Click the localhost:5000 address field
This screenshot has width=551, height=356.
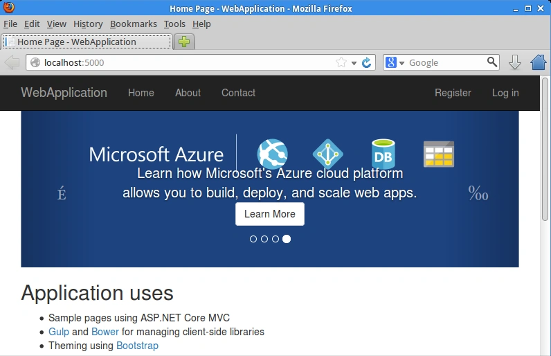tap(183, 62)
